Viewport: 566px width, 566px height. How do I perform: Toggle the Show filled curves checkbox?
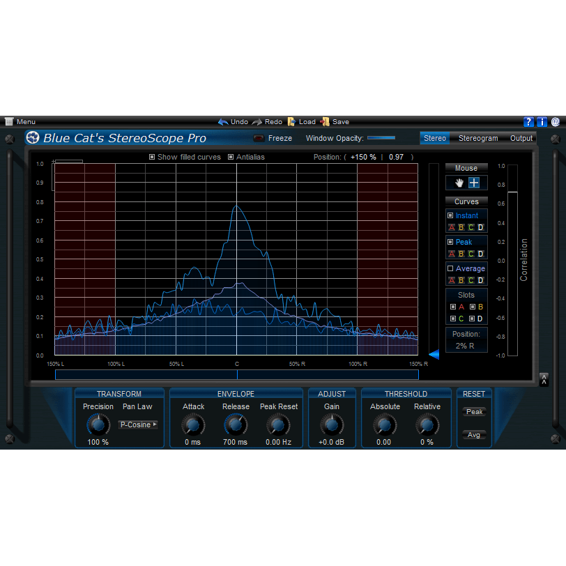click(x=152, y=157)
